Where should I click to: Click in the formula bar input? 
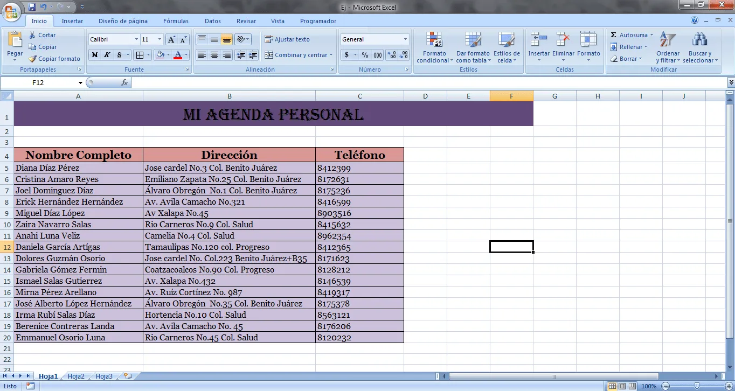click(428, 82)
